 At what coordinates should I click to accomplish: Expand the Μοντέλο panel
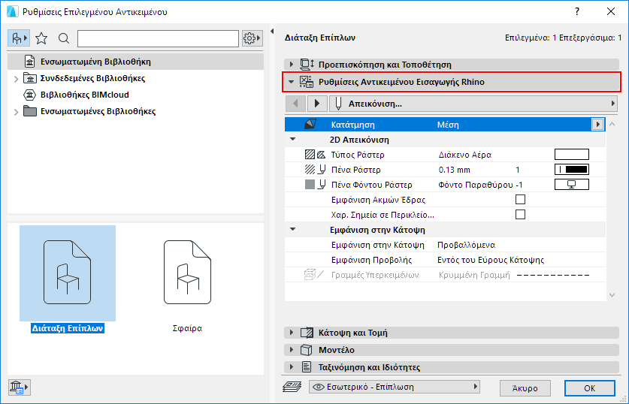pyautogui.click(x=292, y=349)
